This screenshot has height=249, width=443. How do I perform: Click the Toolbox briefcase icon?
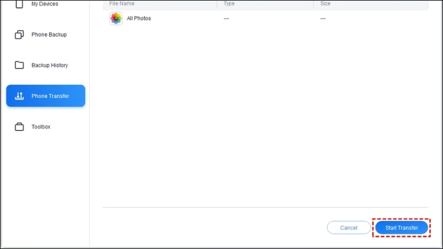[19, 127]
